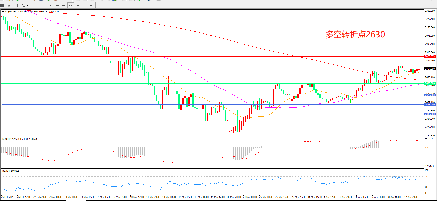Change the chart period to H1

63,5
